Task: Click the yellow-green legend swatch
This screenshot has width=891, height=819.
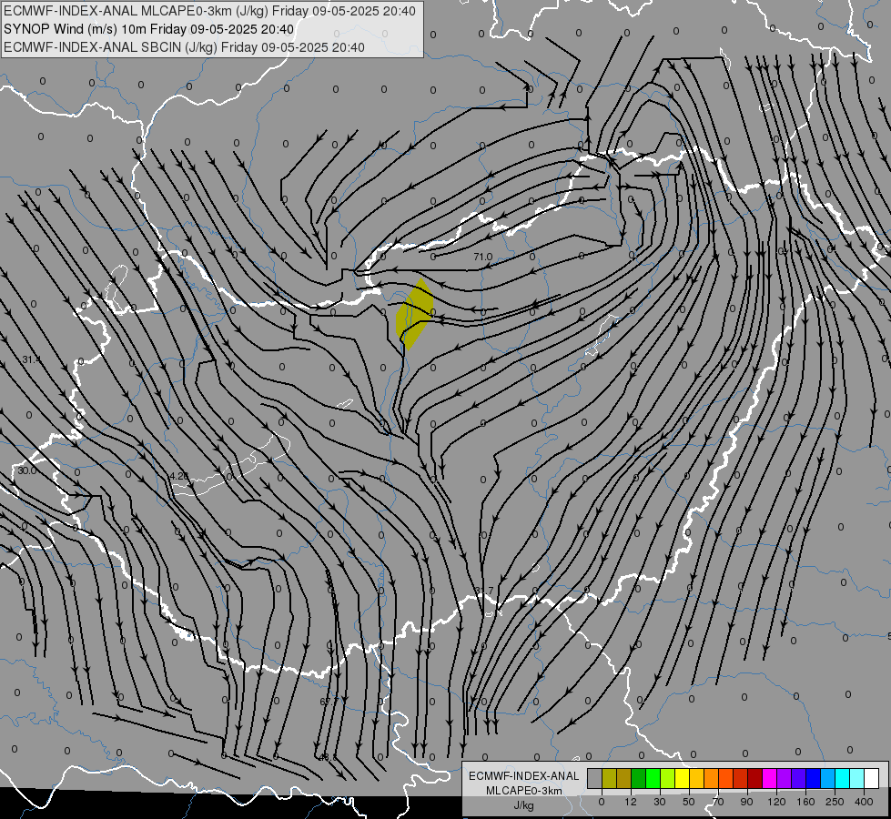Action: (x=668, y=778)
